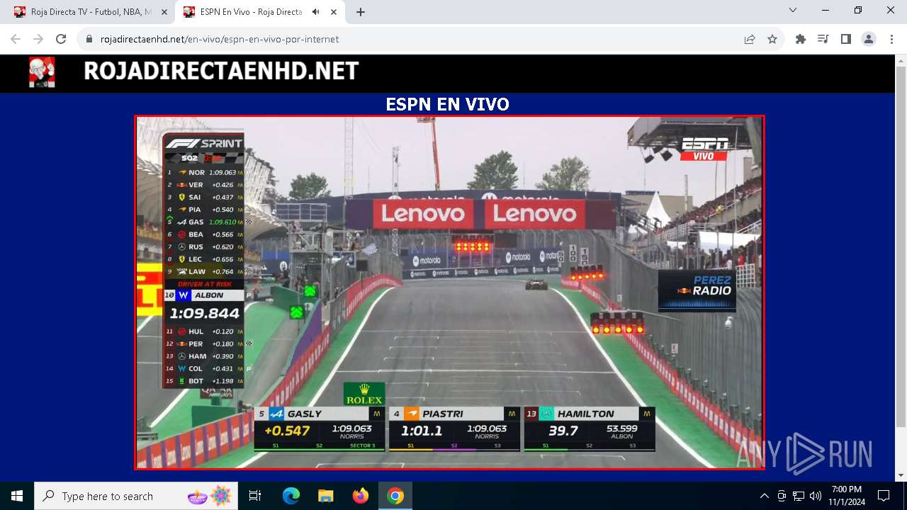Open the clock showing 7:00 PM
The image size is (907, 510).
[847, 496]
